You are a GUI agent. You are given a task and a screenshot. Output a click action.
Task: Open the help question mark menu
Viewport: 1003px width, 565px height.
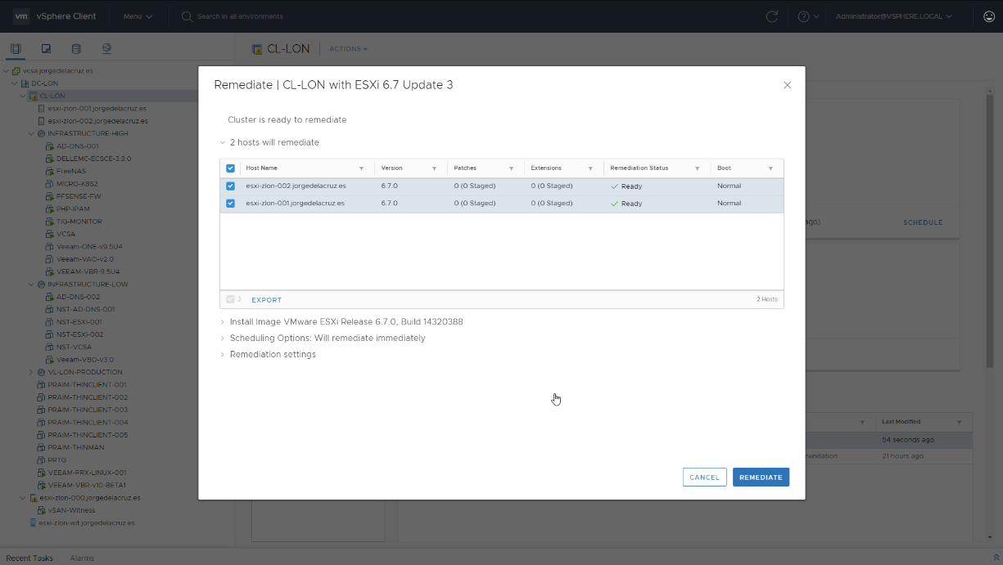(808, 16)
